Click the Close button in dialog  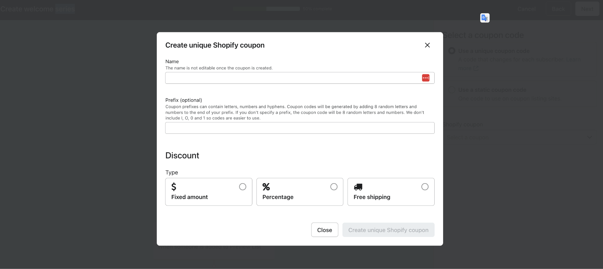(x=324, y=230)
